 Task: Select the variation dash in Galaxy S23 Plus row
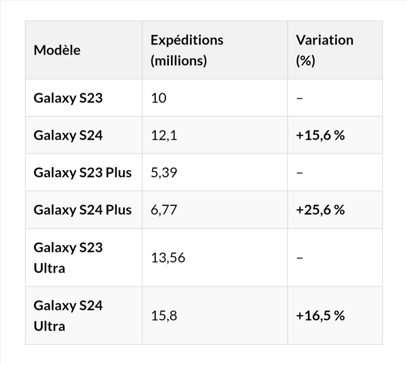click(x=300, y=173)
